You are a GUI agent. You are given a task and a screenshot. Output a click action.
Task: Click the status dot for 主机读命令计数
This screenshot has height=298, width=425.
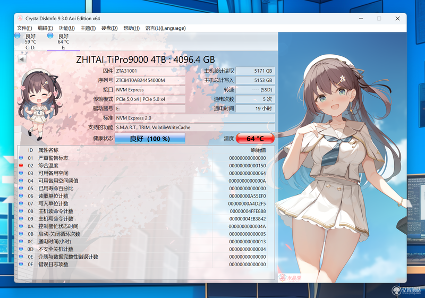(21, 211)
